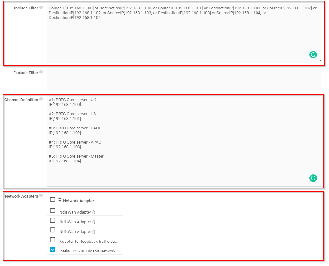Check the first NdisWan Adapter
Screen dimensions: 329x266
point(52,210)
